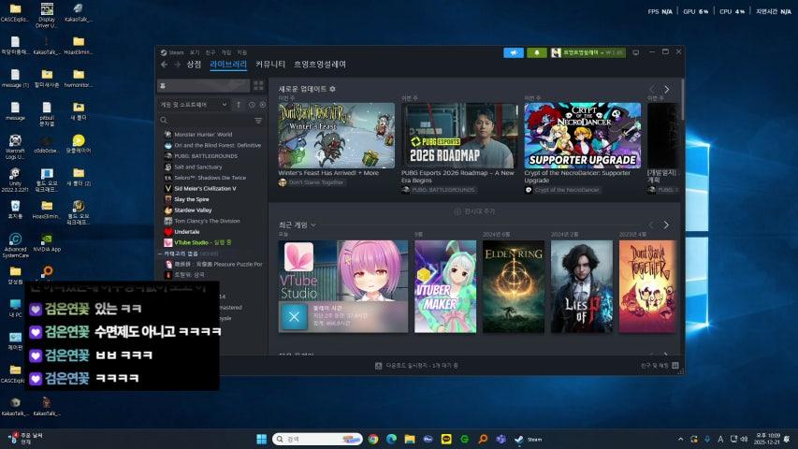Open the green notifications bell
This screenshot has width=798, height=449.
point(536,52)
